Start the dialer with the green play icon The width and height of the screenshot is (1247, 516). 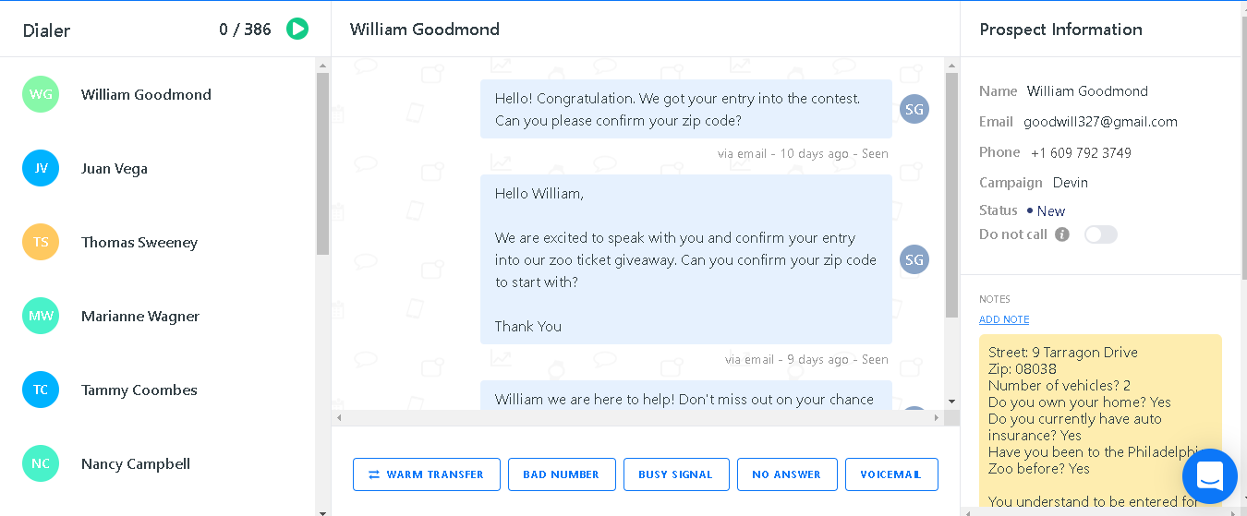coord(297,29)
